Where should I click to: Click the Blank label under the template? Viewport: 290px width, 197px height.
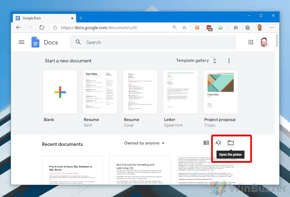pos(49,120)
